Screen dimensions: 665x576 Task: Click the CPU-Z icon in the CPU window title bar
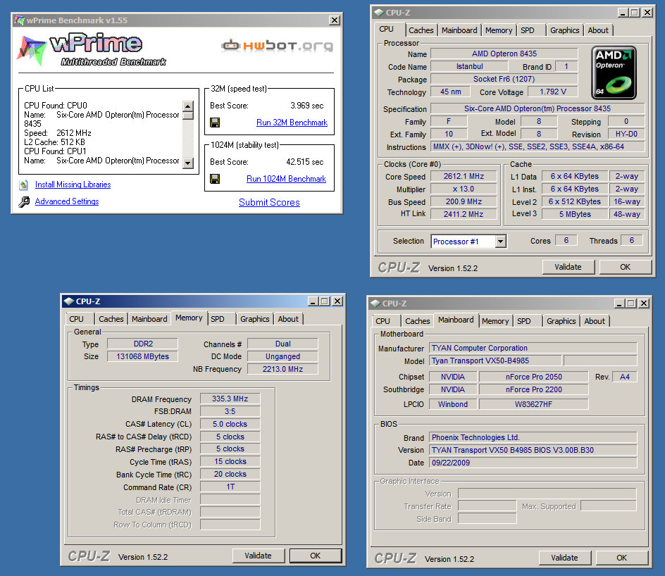point(379,13)
